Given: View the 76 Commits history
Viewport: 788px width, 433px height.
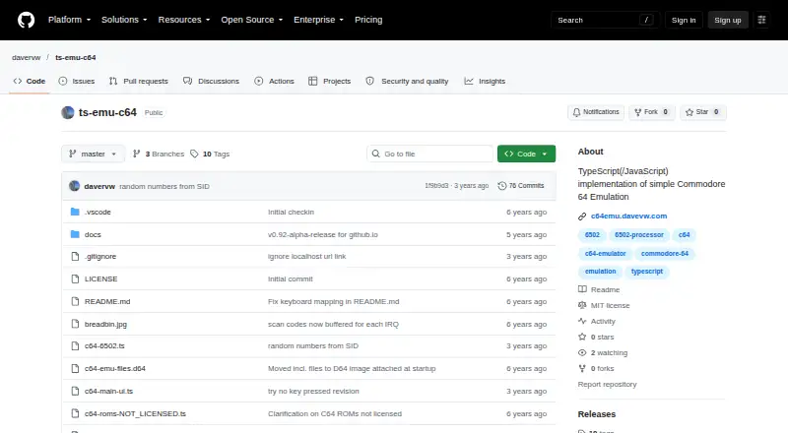Looking at the screenshot, I should (521, 186).
